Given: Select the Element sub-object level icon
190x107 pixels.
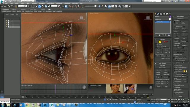Looking at the screenshot, I should tap(167, 42).
